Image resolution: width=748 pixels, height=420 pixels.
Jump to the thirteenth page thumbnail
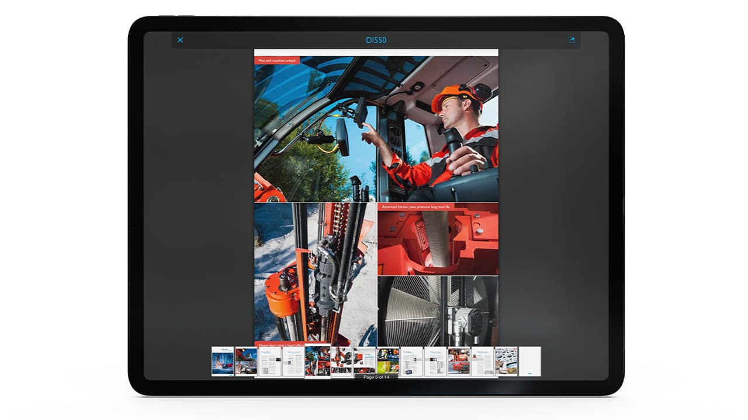pos(506,362)
